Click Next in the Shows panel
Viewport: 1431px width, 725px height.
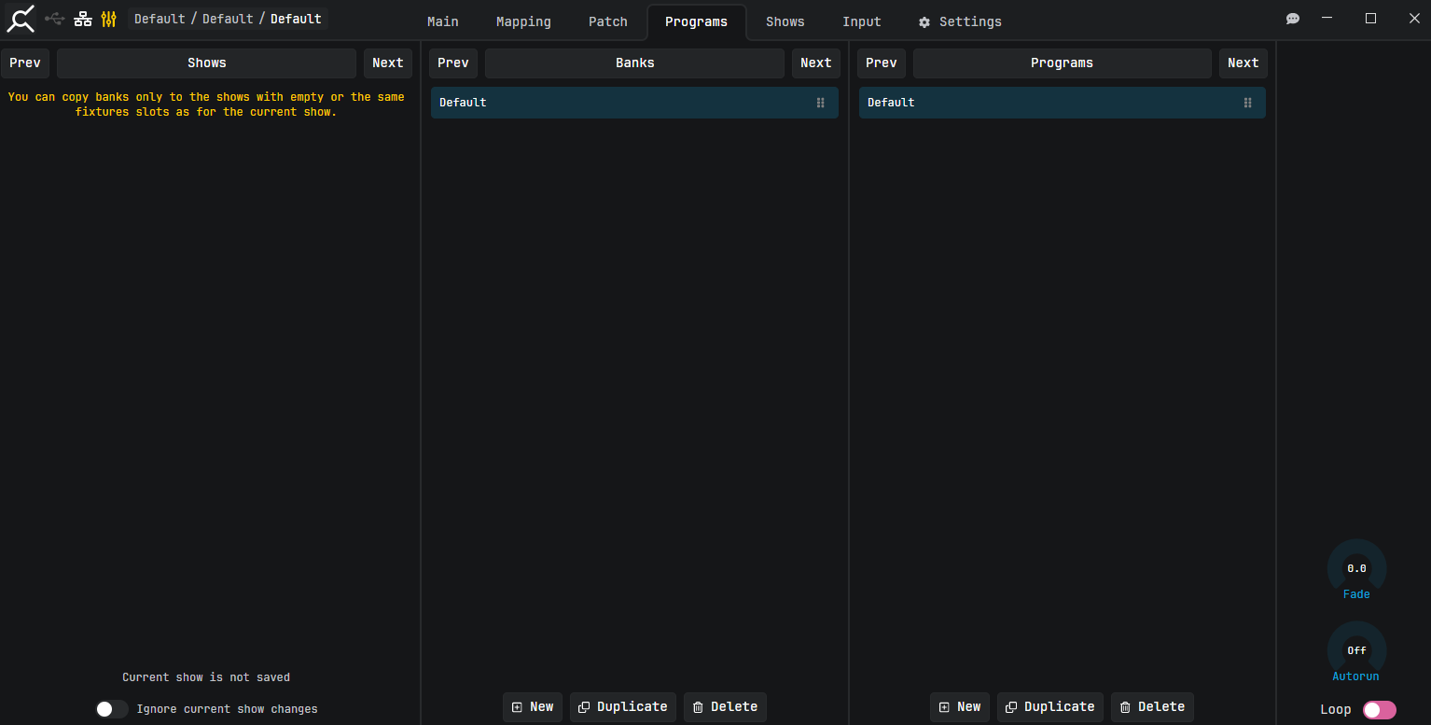388,63
